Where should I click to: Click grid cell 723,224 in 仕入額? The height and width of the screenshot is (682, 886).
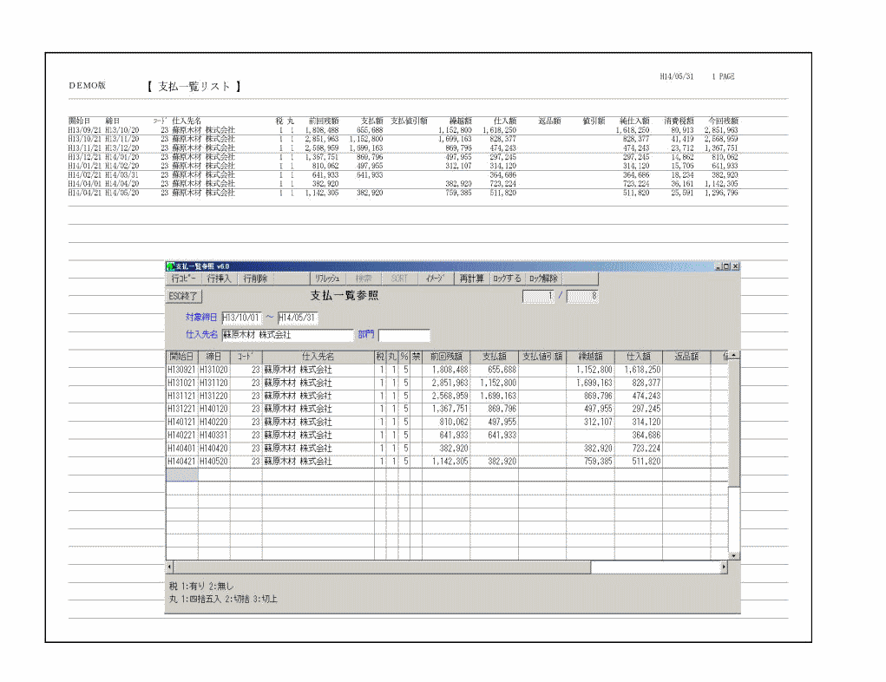(x=638, y=448)
